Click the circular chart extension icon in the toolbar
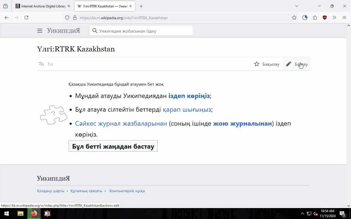 click(305, 18)
